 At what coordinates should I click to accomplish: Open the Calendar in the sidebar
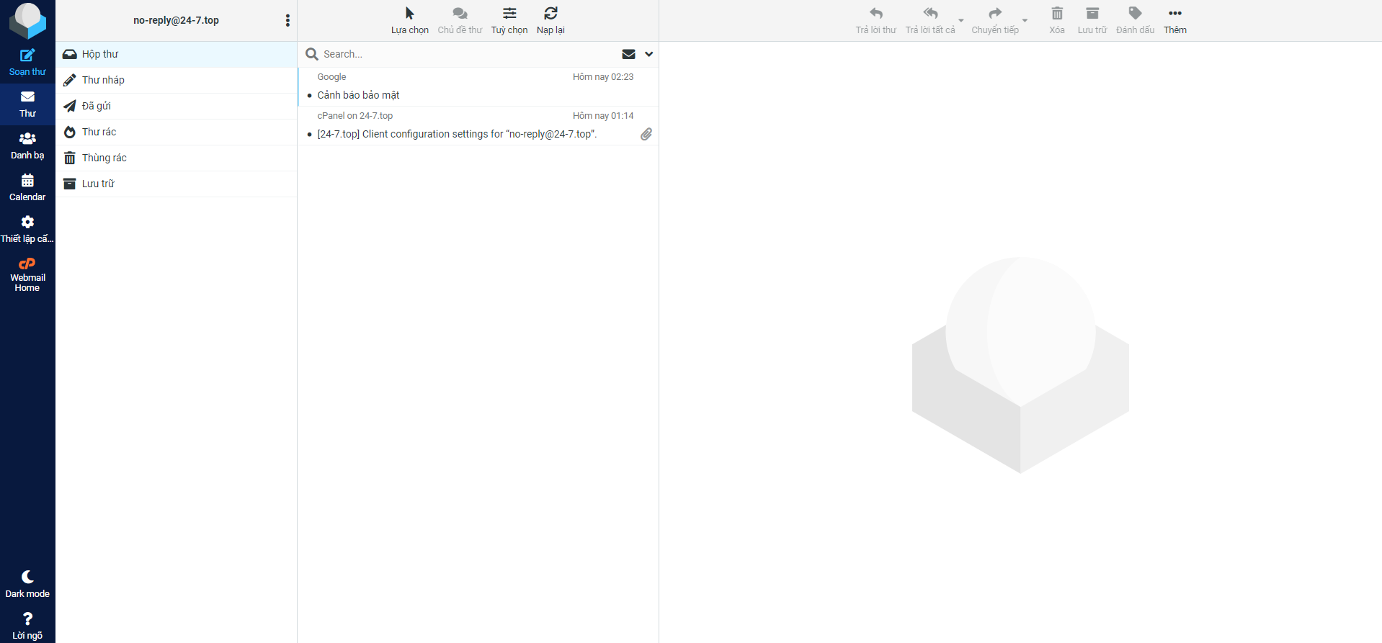pyautogui.click(x=27, y=181)
